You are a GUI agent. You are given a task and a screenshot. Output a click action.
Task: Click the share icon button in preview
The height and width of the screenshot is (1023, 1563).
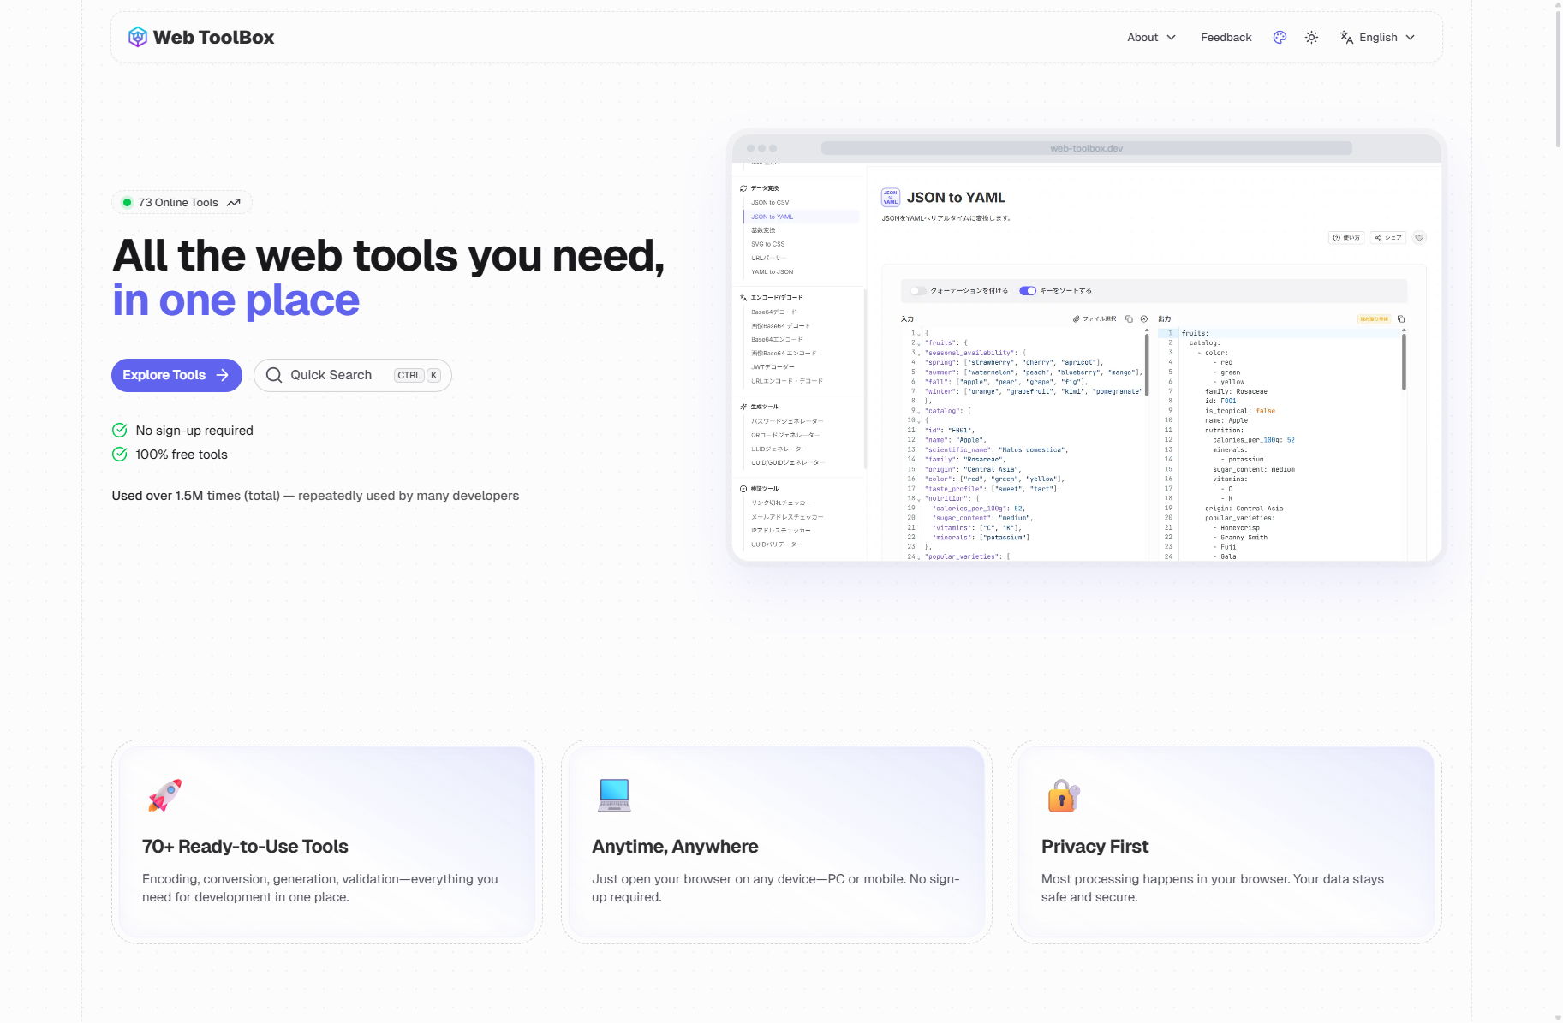coord(1388,238)
